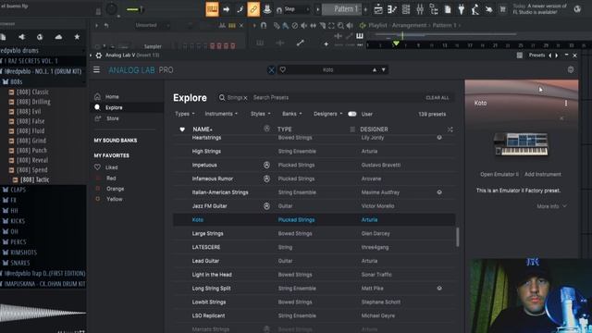Filter by liked heart column header
Image resolution: width=592 pixels, height=333 pixels.
[182, 129]
